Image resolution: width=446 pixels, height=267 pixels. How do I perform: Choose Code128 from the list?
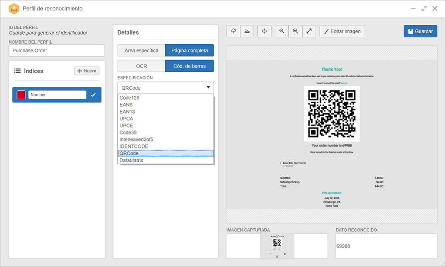coord(166,98)
